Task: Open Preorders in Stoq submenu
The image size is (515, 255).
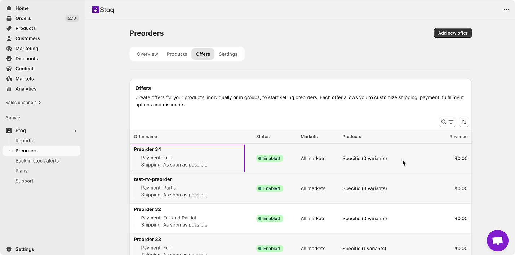Action: pos(27,151)
